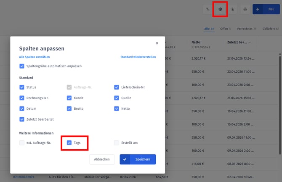Click the 654,50 € cell
This screenshot has height=182, width=282.
[x=162, y=177]
